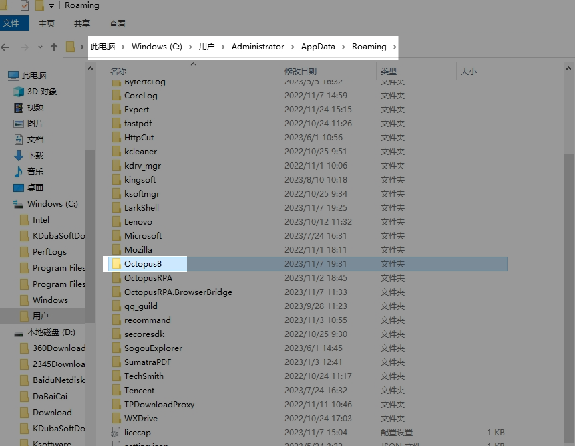Select 此电脑 in the navigation pane
This screenshot has height=446, width=575.
click(27, 76)
